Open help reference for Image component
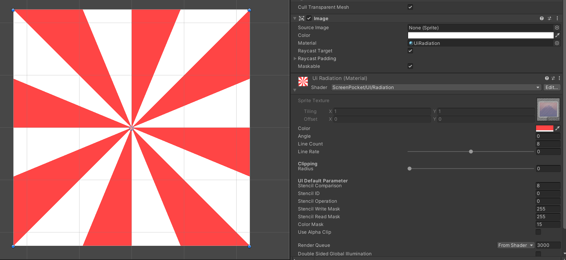 point(542,18)
